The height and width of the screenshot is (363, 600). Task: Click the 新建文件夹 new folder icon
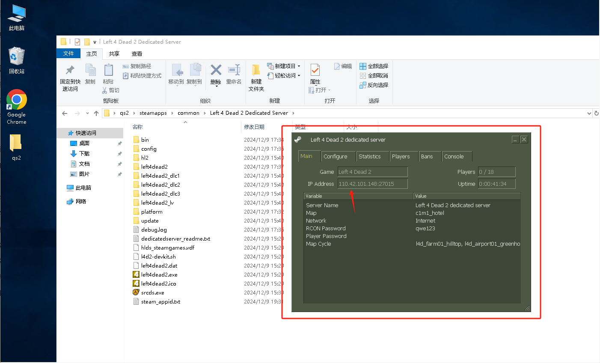[256, 70]
